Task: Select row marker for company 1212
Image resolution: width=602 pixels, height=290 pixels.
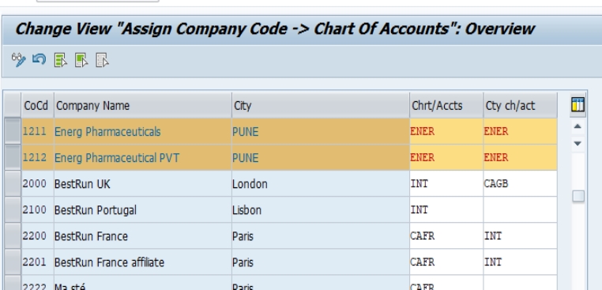Action: pyautogui.click(x=13, y=157)
